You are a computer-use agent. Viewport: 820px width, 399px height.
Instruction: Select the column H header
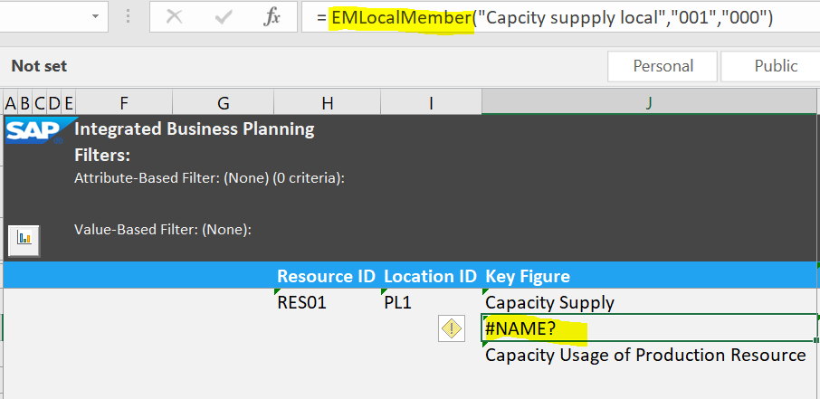click(x=327, y=102)
